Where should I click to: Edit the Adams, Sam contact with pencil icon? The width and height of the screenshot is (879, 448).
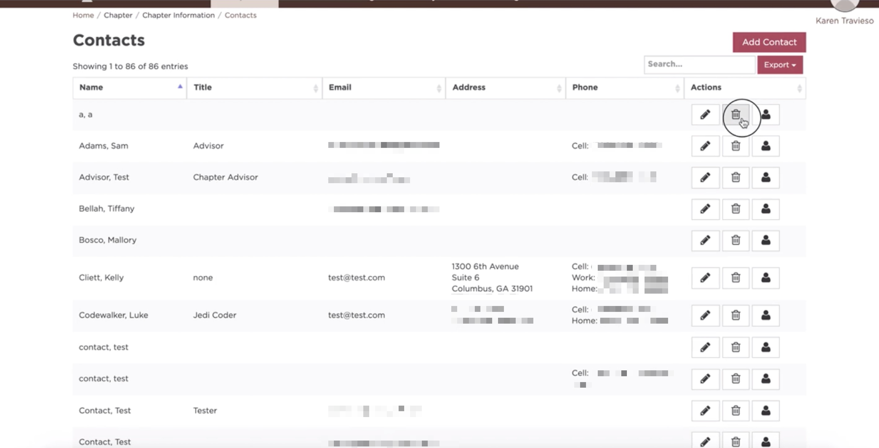705,146
